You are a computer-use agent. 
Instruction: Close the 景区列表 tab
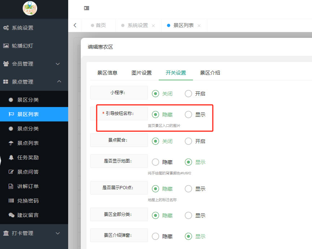[199, 26]
